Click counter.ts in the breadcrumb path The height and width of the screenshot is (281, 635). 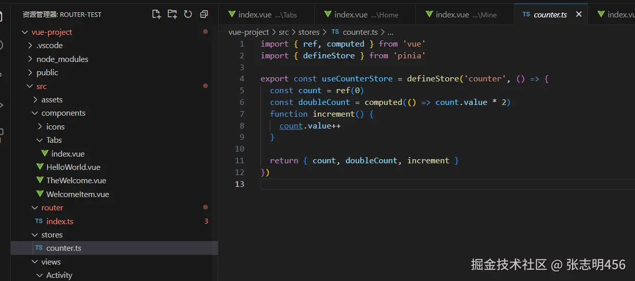pos(360,32)
